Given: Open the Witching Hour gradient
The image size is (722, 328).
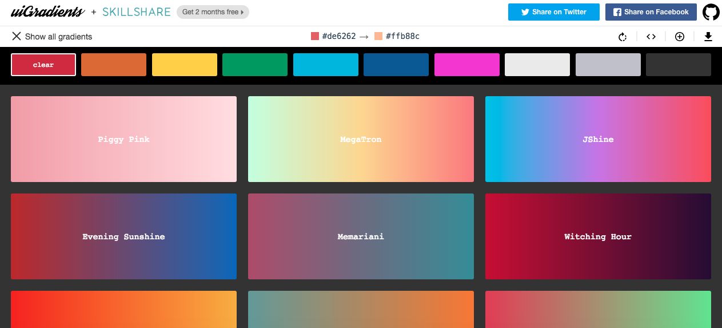Looking at the screenshot, I should click(x=598, y=236).
